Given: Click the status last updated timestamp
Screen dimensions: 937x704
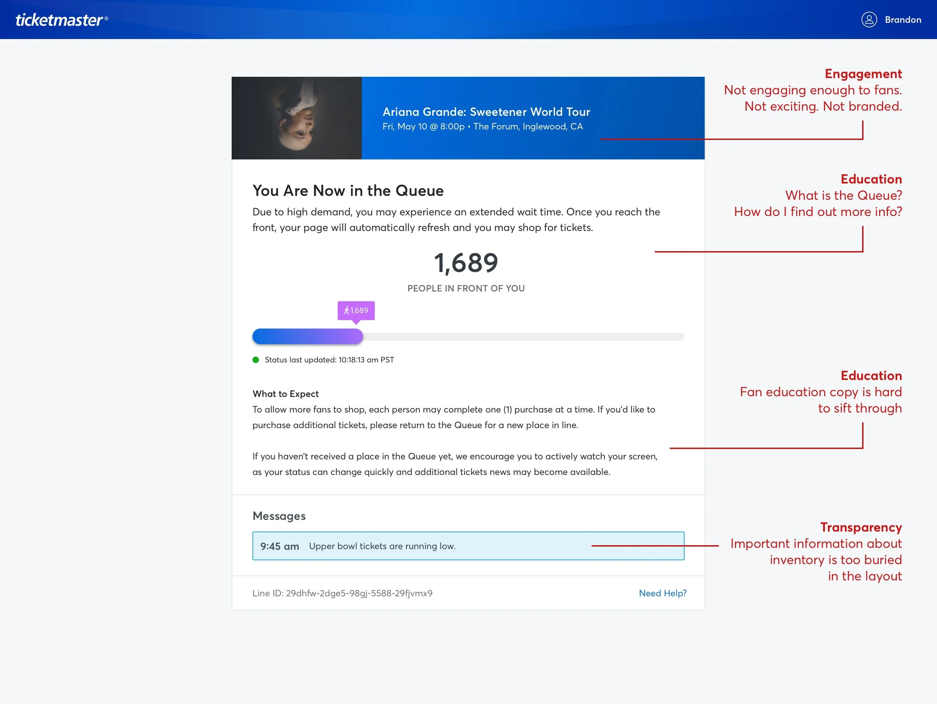Looking at the screenshot, I should (x=329, y=360).
